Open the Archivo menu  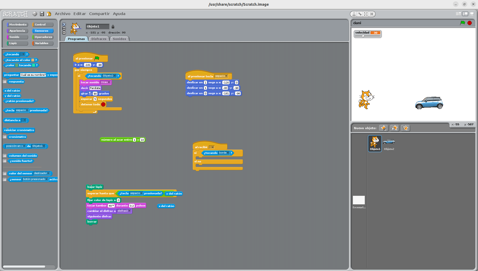point(62,14)
